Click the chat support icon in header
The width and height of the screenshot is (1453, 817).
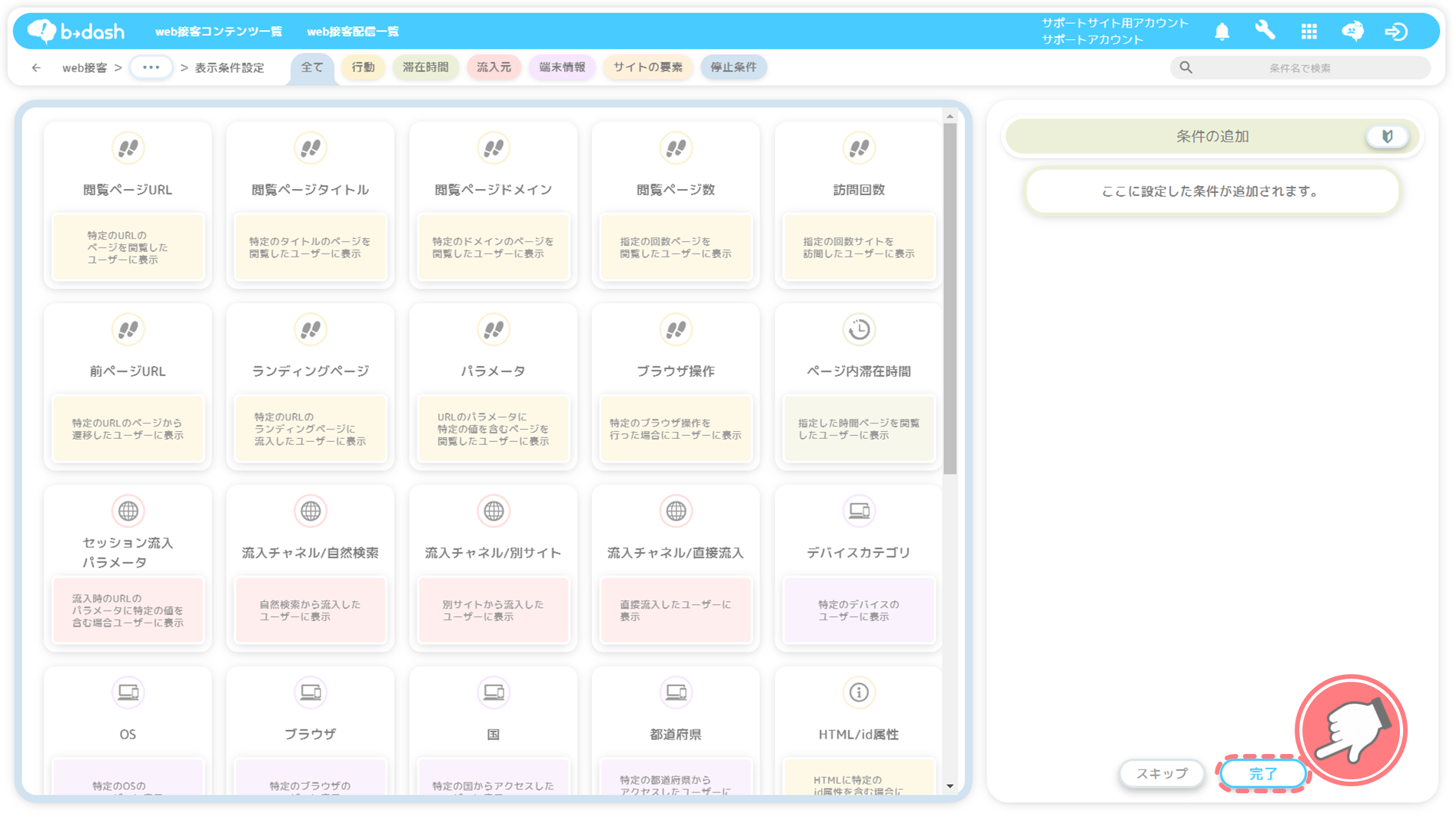click(1352, 31)
